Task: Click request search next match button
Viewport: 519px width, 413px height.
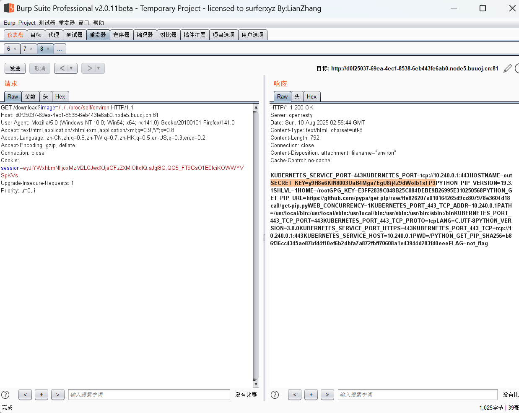Action: 58,395
